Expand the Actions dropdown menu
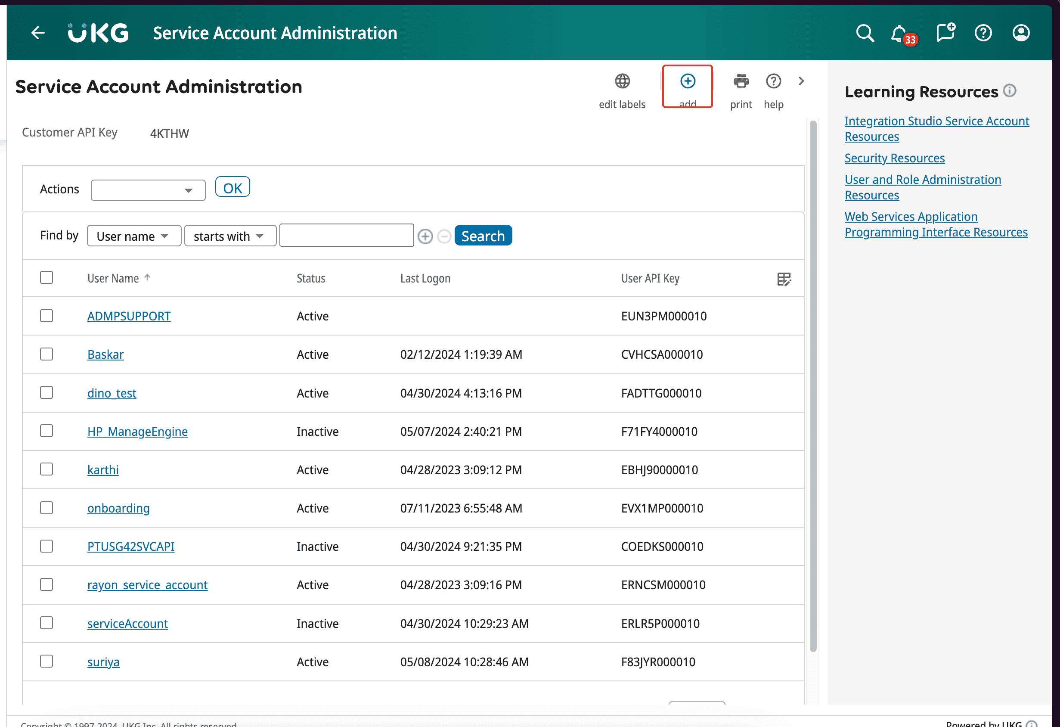 [147, 189]
